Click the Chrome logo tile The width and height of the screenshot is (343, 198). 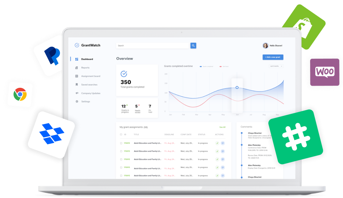coord(20,94)
